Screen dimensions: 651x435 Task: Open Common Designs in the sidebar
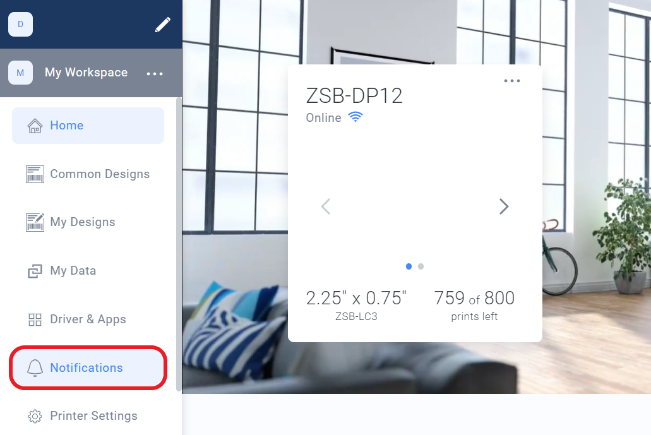click(x=88, y=174)
